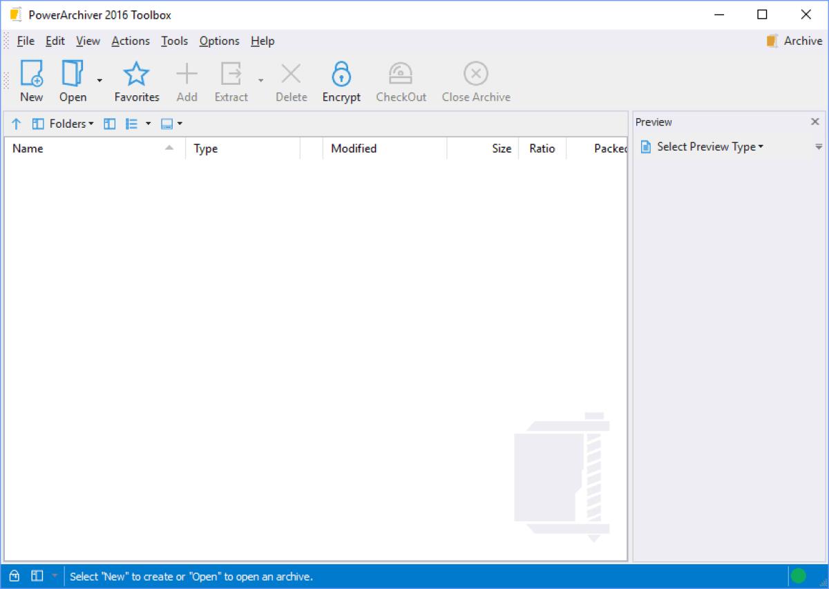Click the Select Preview Type document icon
This screenshot has width=829, height=589.
click(x=646, y=146)
